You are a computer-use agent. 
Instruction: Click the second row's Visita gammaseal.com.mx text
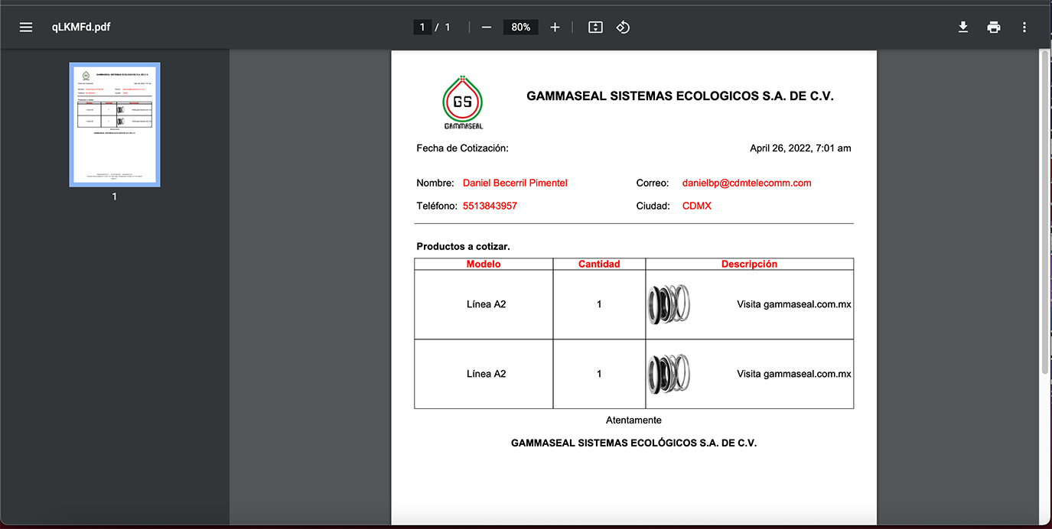[x=794, y=374]
